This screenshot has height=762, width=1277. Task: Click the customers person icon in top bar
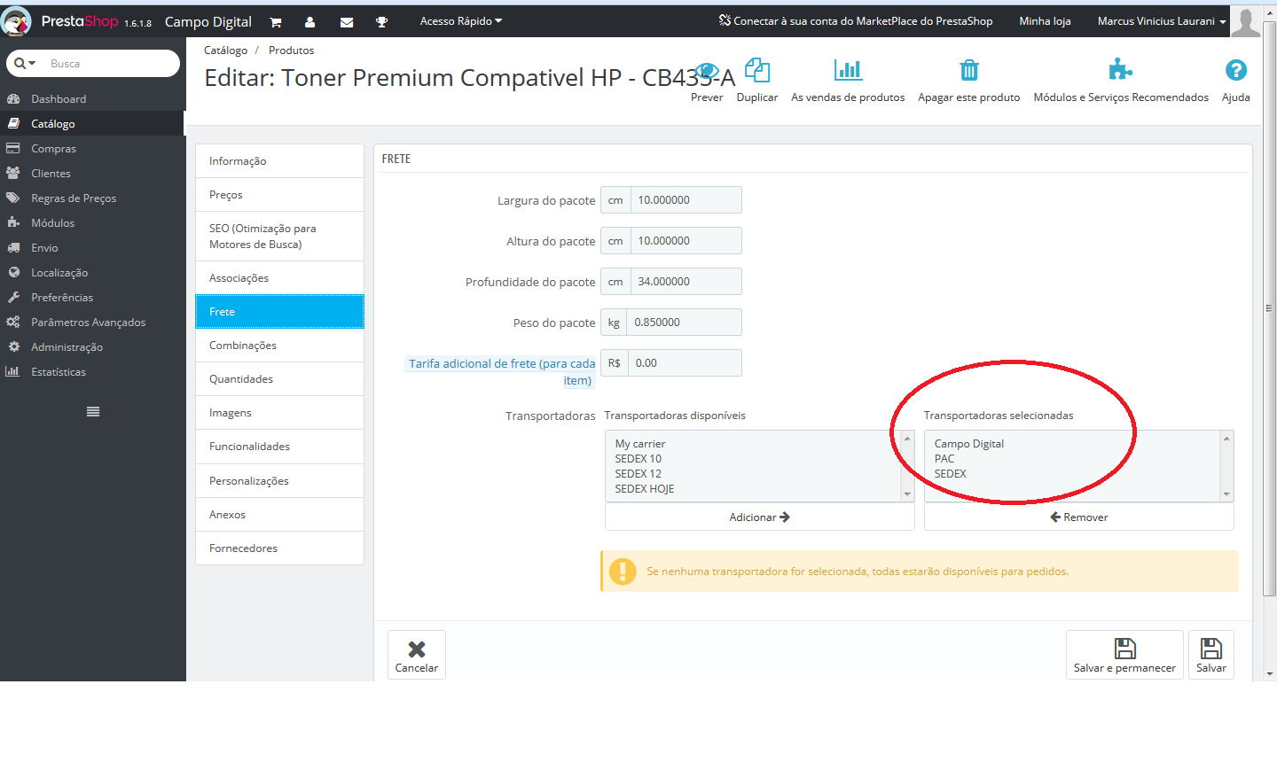click(x=309, y=22)
